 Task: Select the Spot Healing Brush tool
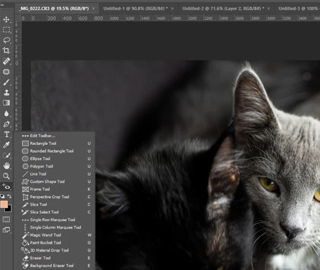(x=6, y=61)
